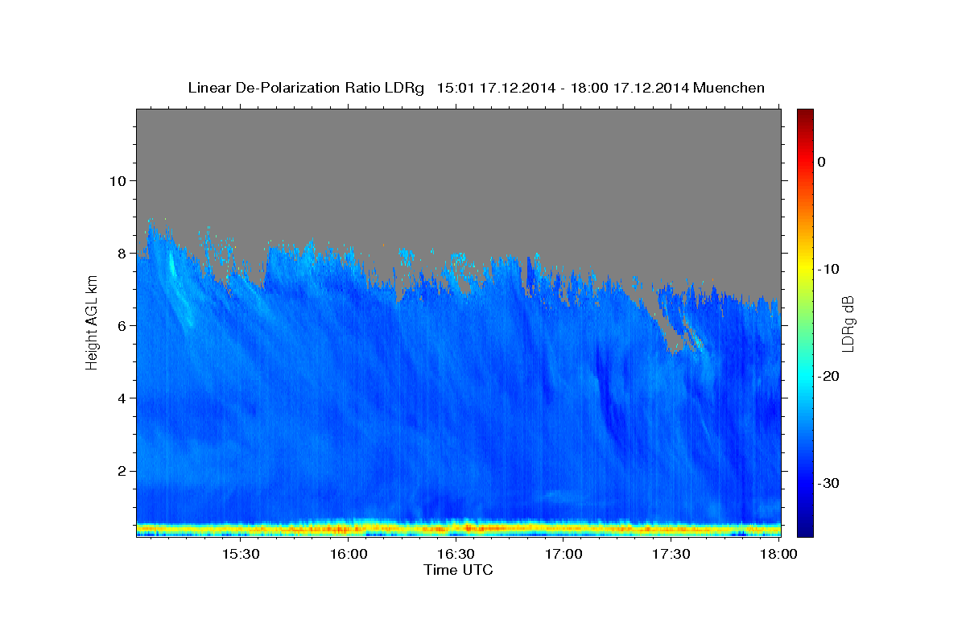966x644 pixels.
Task: Click the height tick label "4"
Action: 123,398
